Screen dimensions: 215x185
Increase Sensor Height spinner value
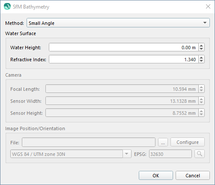[x=201, y=111]
